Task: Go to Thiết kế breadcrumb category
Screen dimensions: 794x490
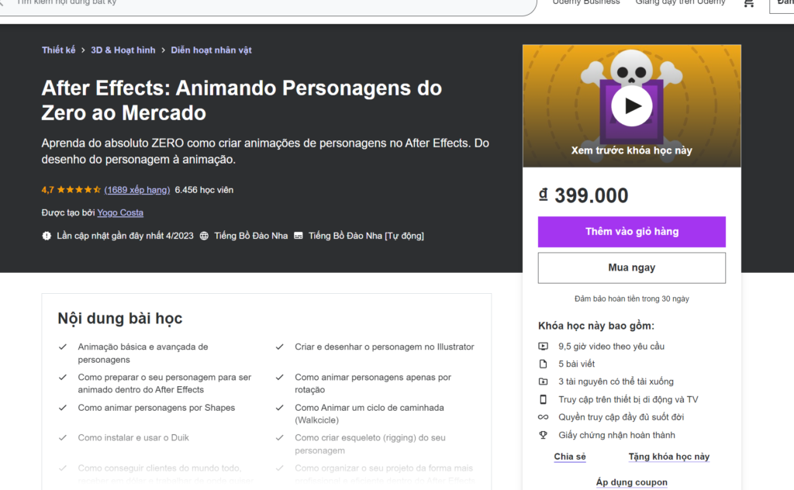Action: 58,50
